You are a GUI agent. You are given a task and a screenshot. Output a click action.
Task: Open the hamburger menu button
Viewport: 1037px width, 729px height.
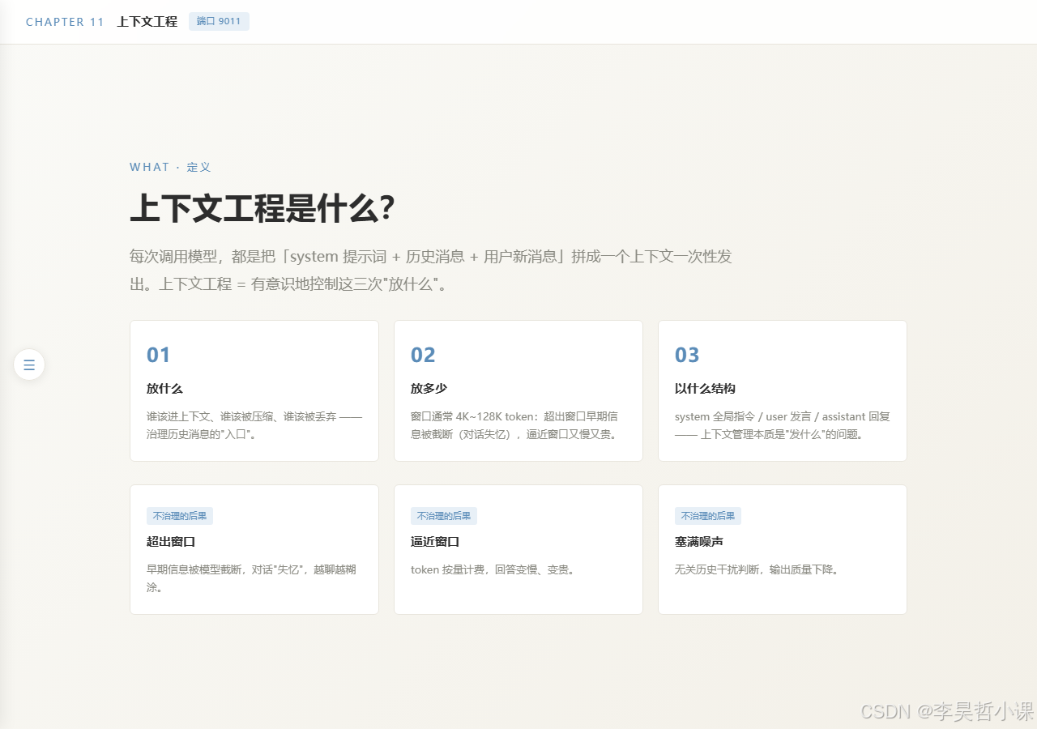29,364
